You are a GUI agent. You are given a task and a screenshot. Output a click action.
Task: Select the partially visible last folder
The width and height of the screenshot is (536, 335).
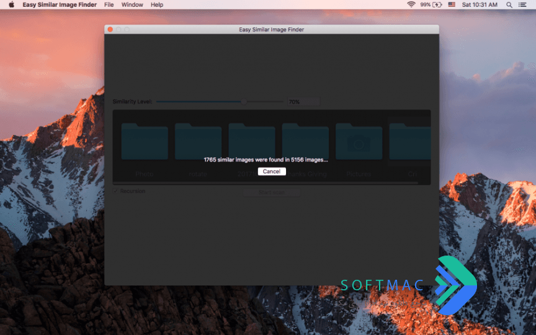point(410,141)
